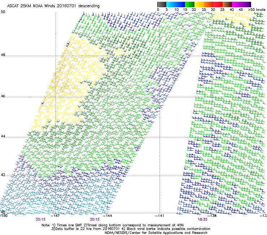Click the dark purple 45–50 knot legend segment
This screenshot has width=267, height=235.
point(246,4)
